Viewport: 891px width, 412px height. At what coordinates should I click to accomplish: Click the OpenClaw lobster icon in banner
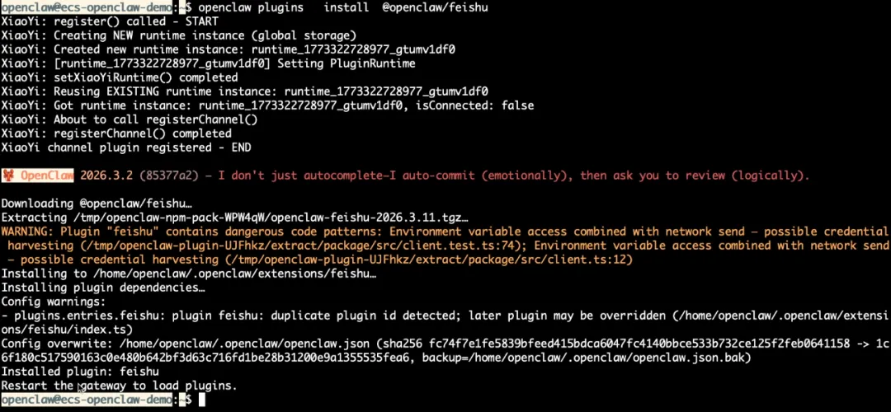point(8,176)
